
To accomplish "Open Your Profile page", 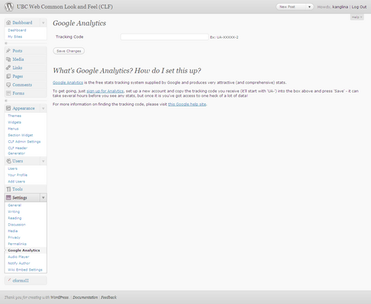I will click(x=18, y=175).
